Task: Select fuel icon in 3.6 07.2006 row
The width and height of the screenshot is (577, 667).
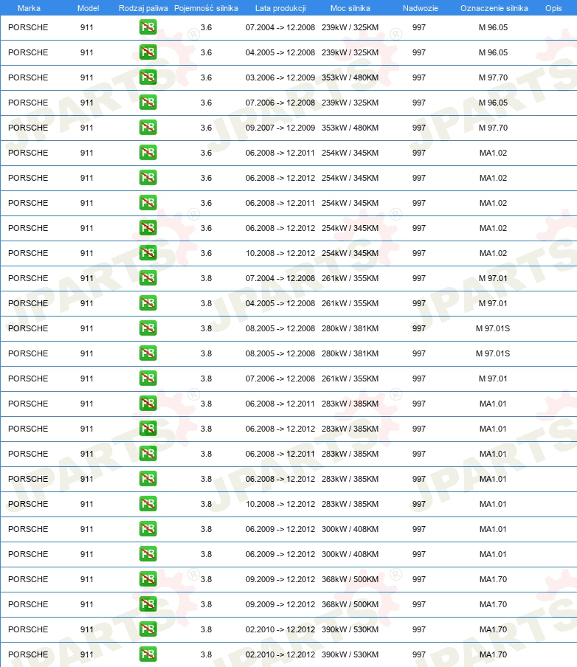Action: click(x=148, y=103)
